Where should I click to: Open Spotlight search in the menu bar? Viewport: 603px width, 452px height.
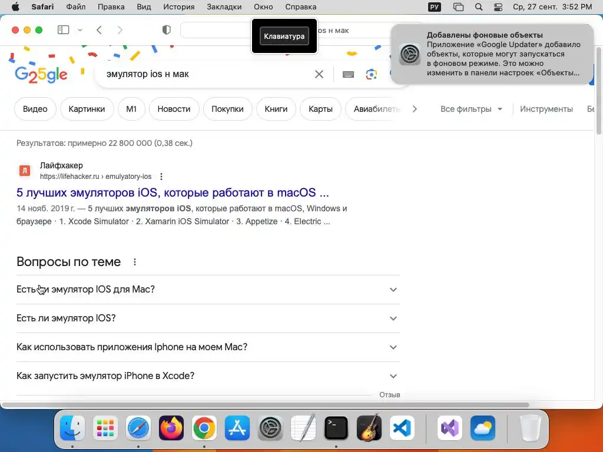point(479,7)
